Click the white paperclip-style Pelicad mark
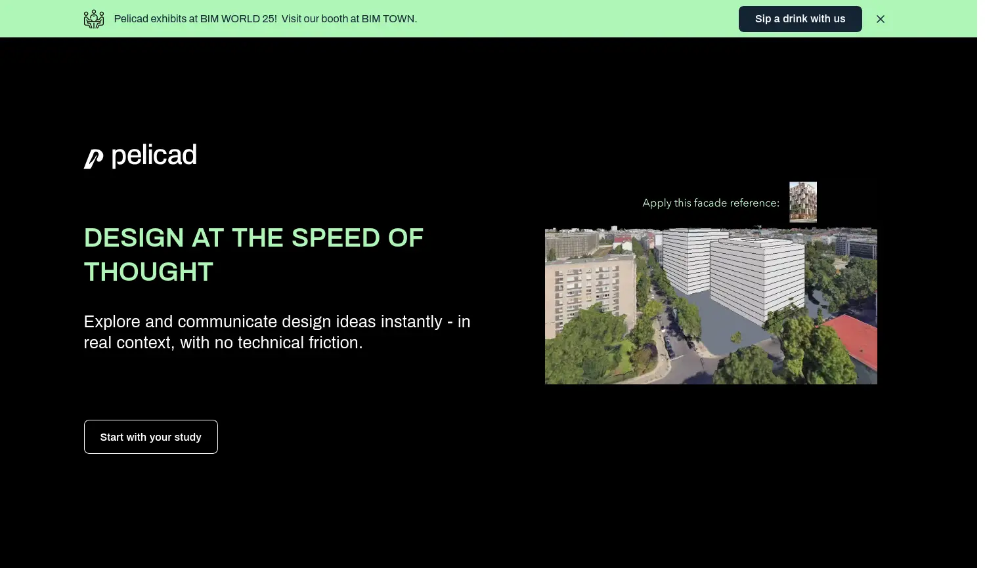 pyautogui.click(x=93, y=157)
